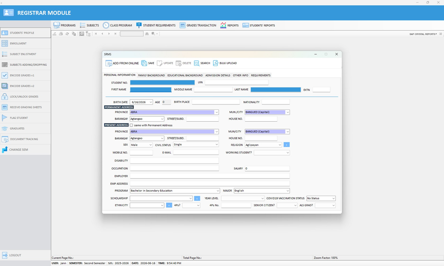Switch to the Other Info tab
This screenshot has height=266, width=444.
241,75
